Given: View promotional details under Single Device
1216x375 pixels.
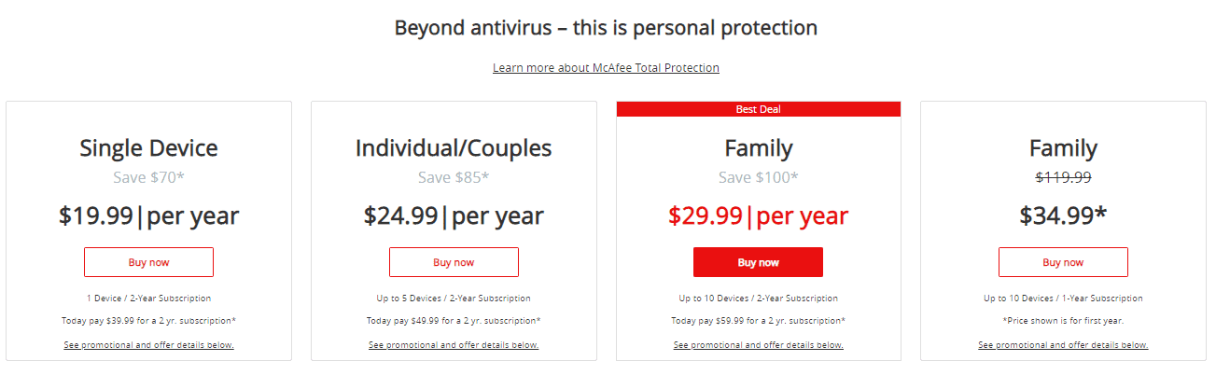Looking at the screenshot, I should 148,345.
